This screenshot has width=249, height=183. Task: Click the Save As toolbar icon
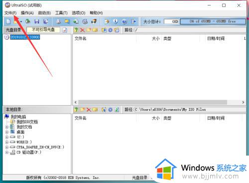click(45, 21)
